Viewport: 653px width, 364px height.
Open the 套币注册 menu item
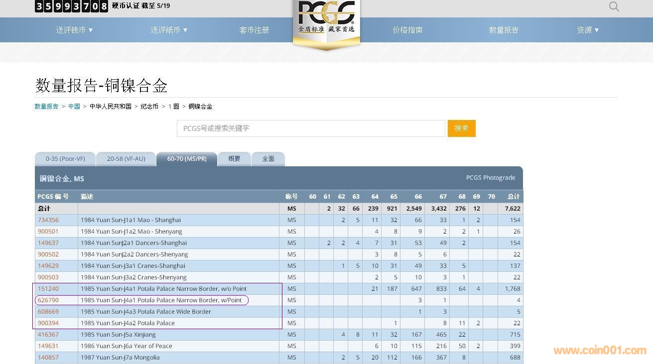tap(254, 30)
